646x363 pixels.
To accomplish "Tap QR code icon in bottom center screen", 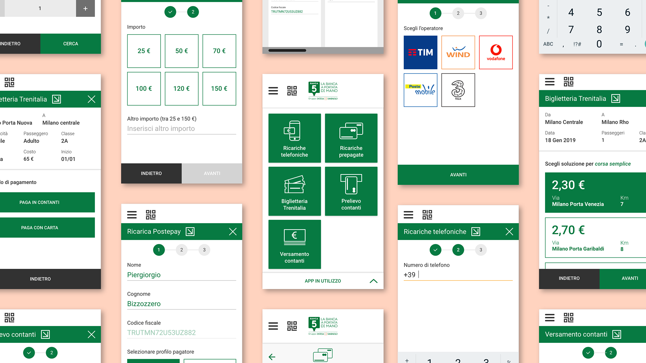I will (292, 326).
